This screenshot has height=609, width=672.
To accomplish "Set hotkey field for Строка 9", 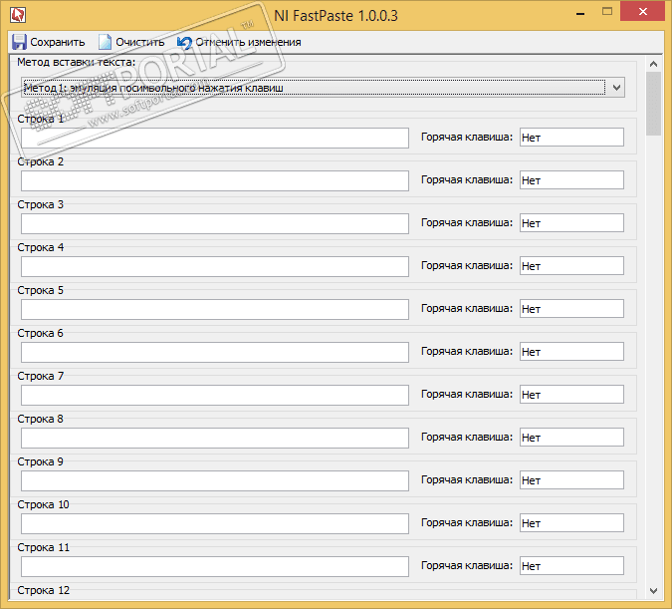I will (571, 480).
